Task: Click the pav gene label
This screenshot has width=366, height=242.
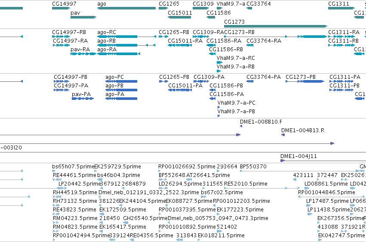Action: (75, 13)
